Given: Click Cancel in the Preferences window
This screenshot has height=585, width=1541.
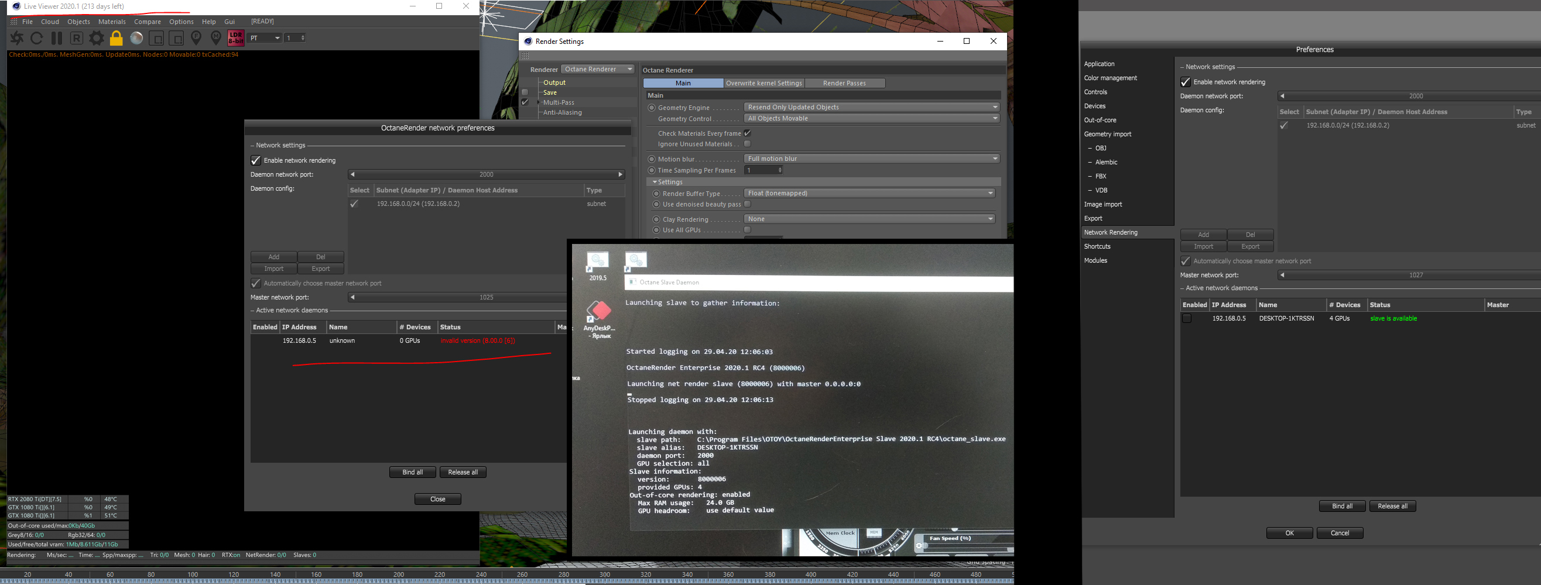Looking at the screenshot, I should [x=1340, y=533].
